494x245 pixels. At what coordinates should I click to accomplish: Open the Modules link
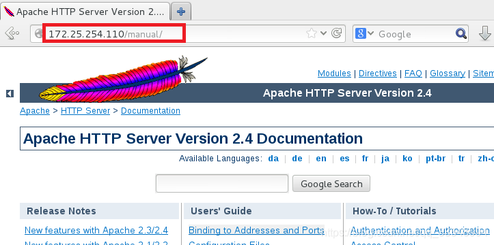click(x=334, y=73)
